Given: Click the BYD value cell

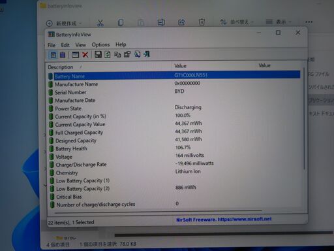Looking at the screenshot, I should (x=179, y=92).
